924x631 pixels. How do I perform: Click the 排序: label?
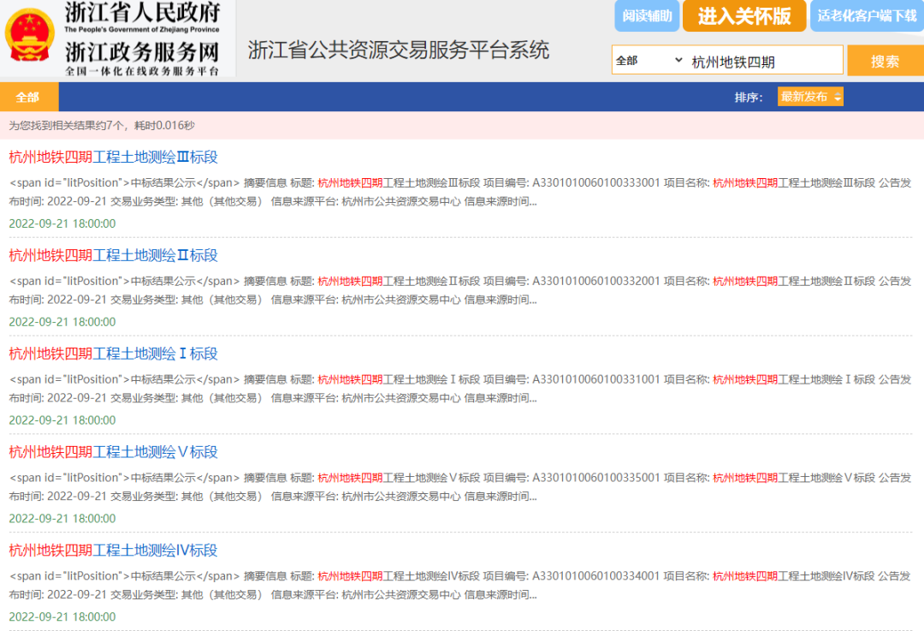(x=749, y=98)
